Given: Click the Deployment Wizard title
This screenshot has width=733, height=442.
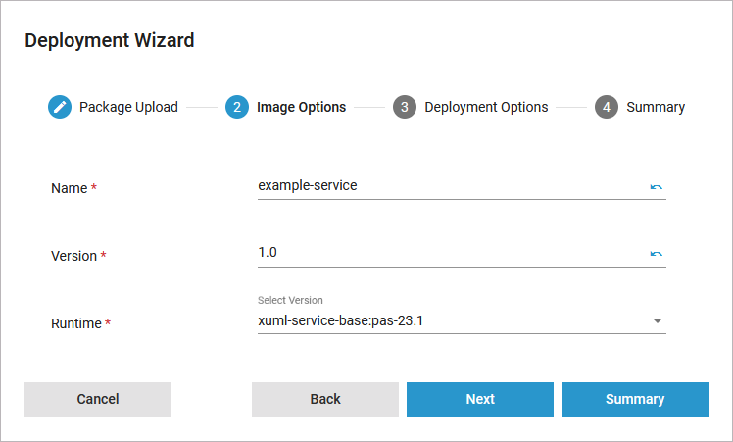Looking at the screenshot, I should (x=110, y=40).
